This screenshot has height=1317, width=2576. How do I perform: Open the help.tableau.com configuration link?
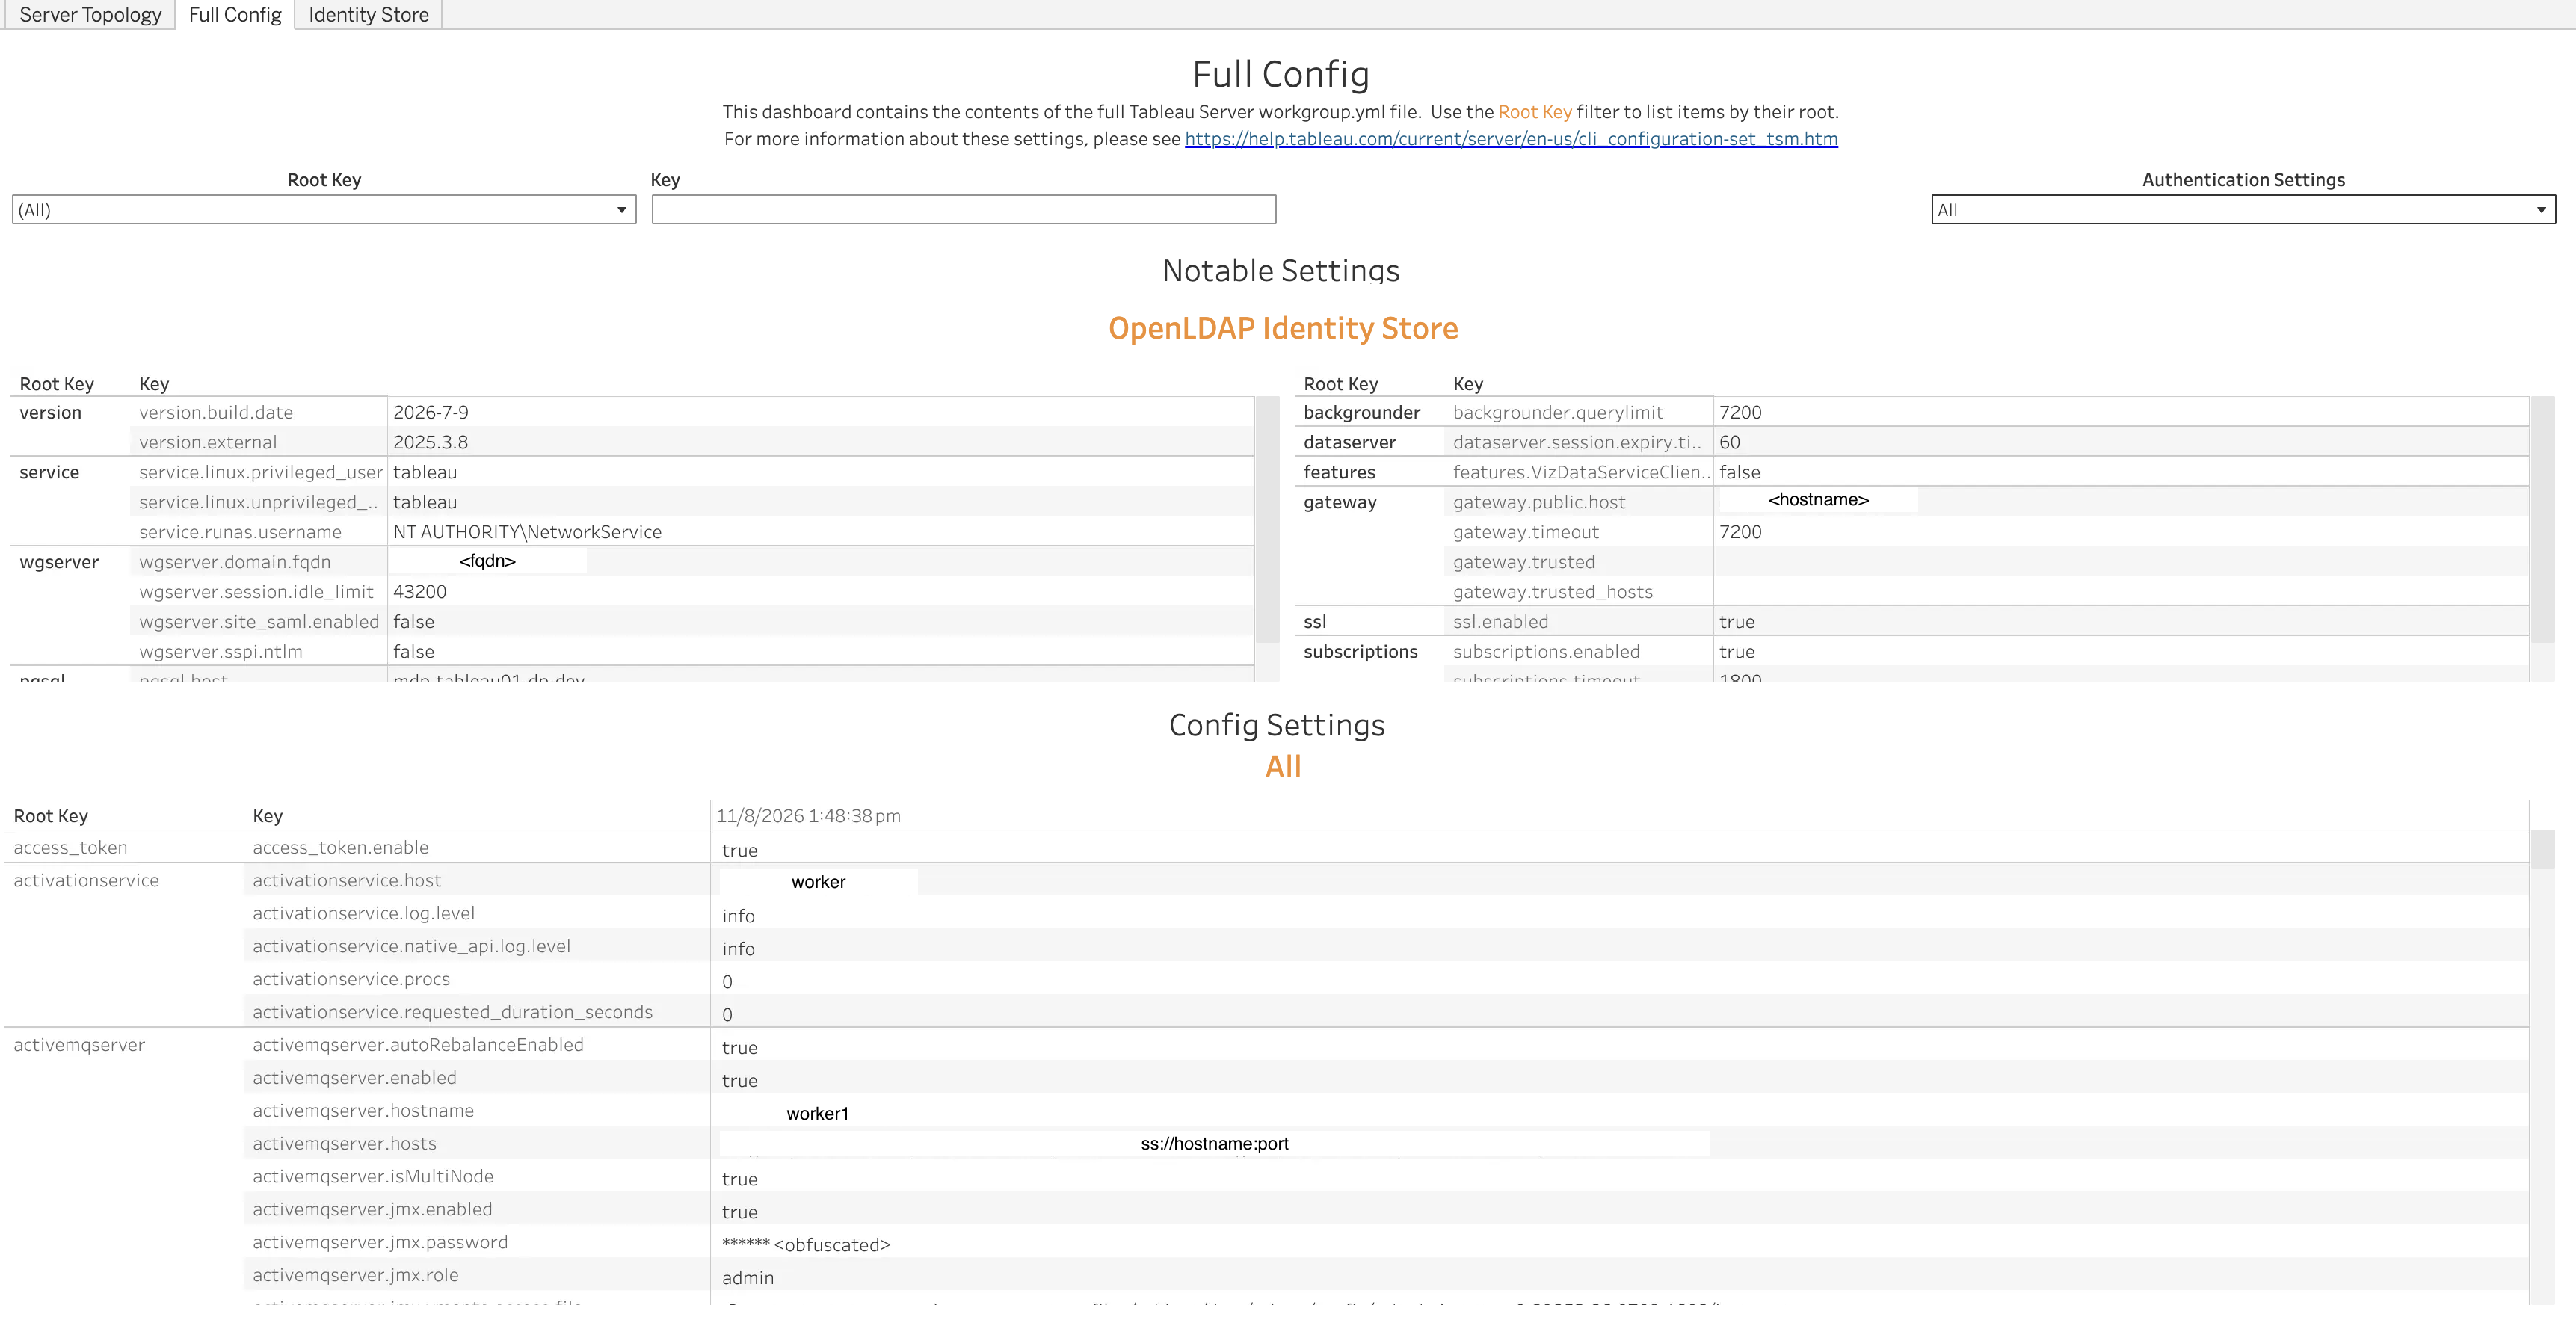click(x=1511, y=139)
